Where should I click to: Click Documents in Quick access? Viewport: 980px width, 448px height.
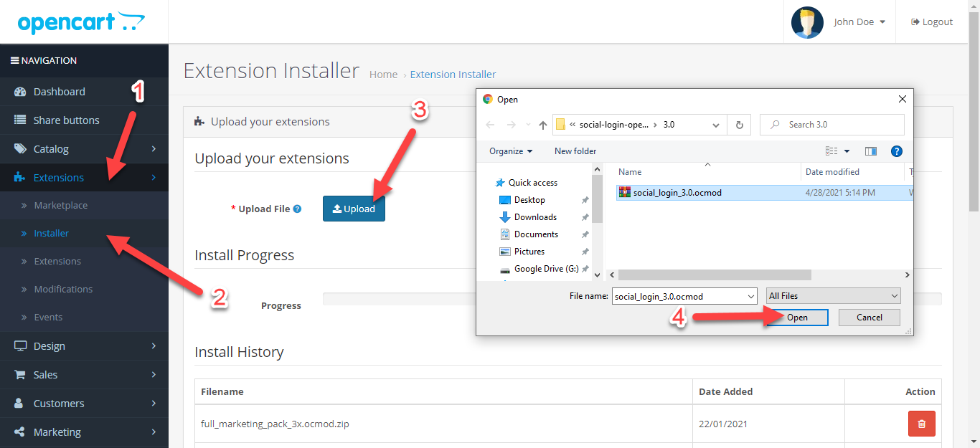(536, 234)
